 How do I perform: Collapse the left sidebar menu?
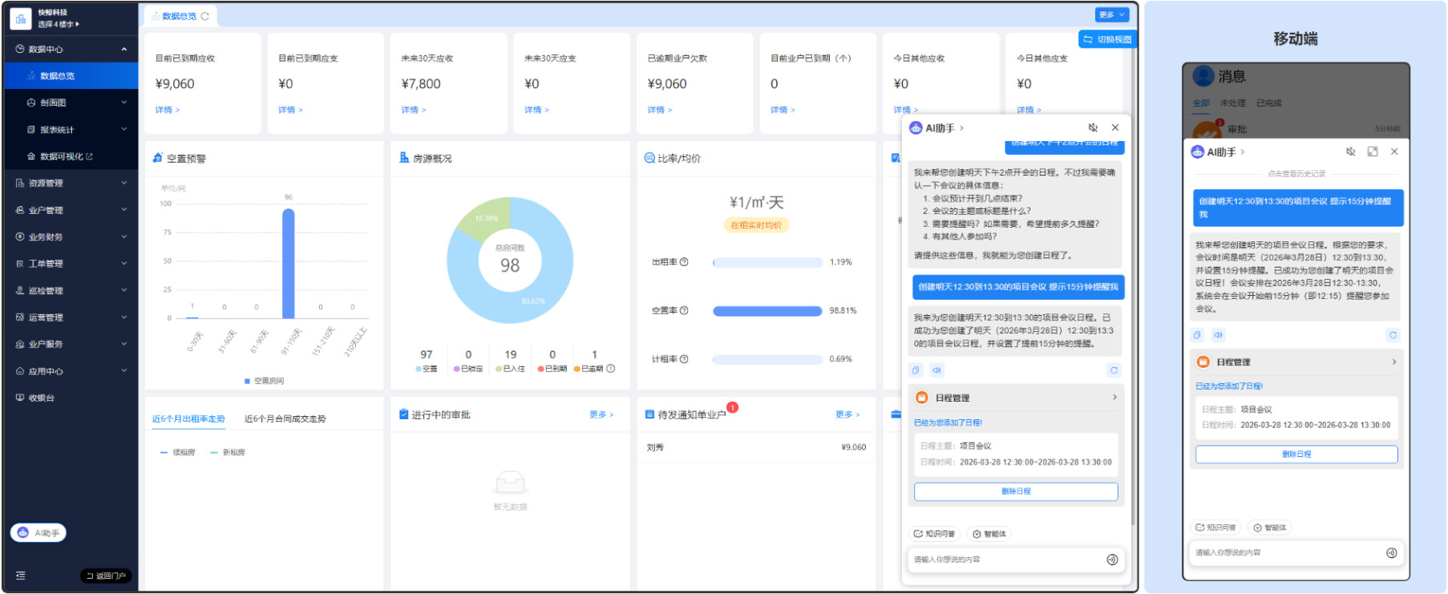point(21,576)
